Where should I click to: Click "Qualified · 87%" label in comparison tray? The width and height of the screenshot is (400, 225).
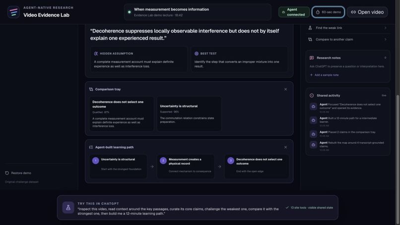pyautogui.click(x=101, y=112)
